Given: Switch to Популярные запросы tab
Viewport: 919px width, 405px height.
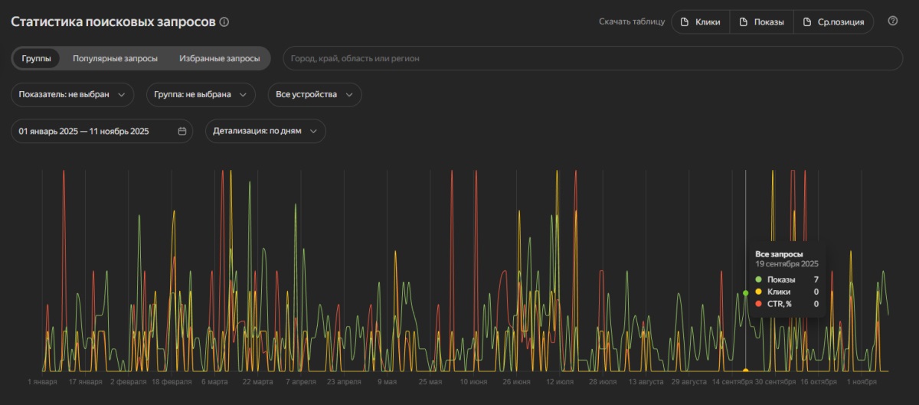Looking at the screenshot, I should 116,58.
